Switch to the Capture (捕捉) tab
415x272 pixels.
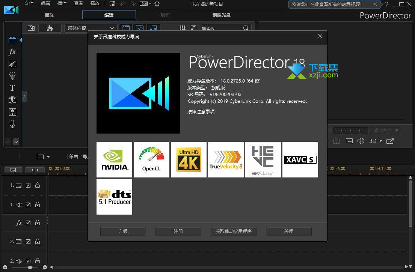click(49, 15)
